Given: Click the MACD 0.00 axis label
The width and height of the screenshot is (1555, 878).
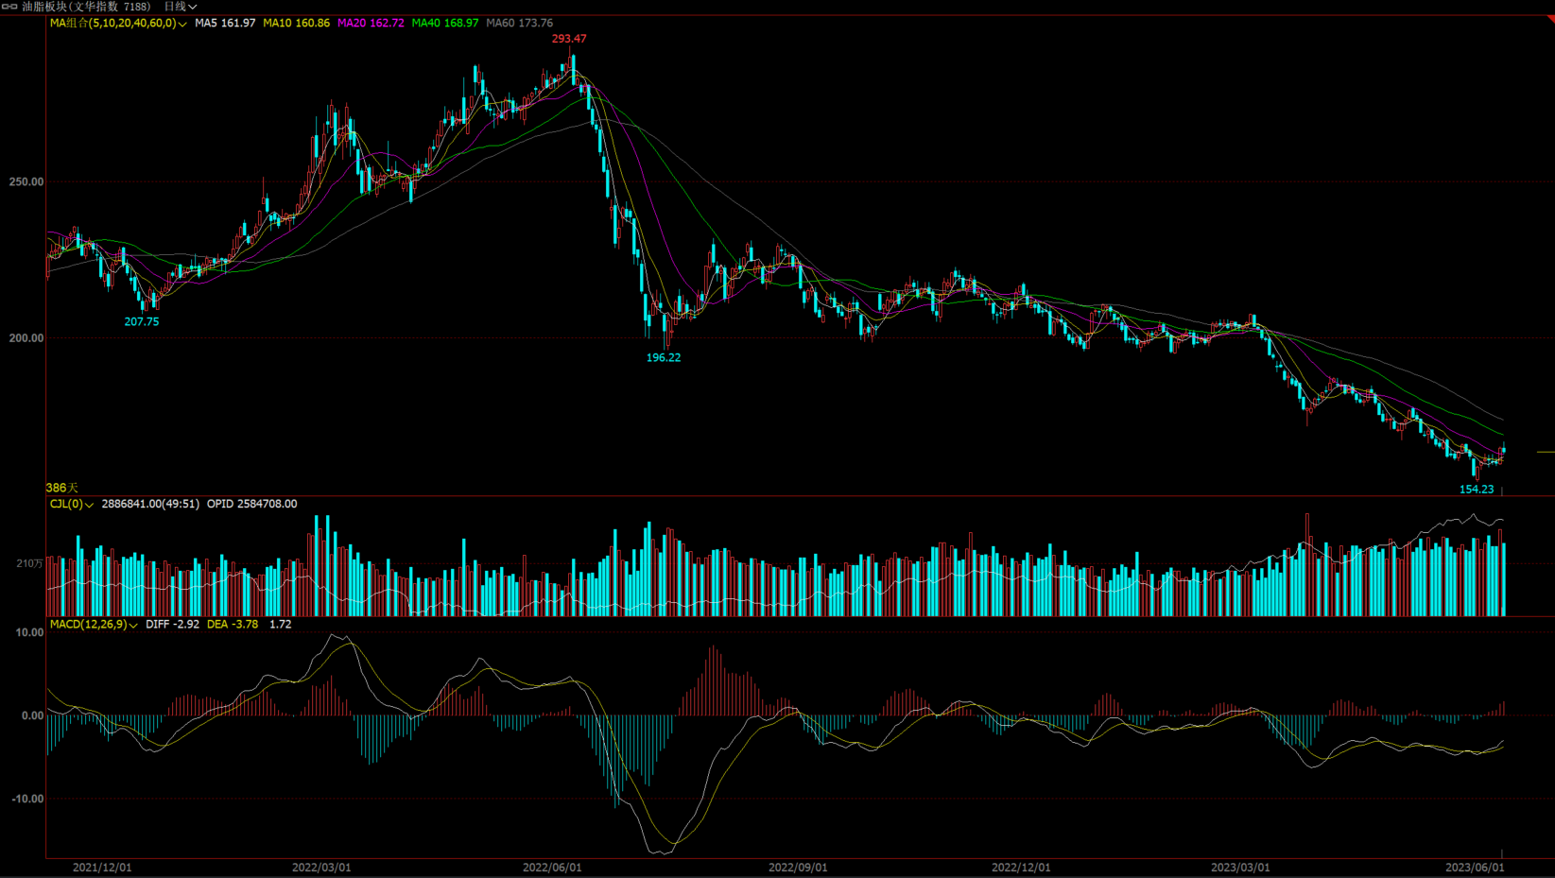Looking at the screenshot, I should point(33,715).
